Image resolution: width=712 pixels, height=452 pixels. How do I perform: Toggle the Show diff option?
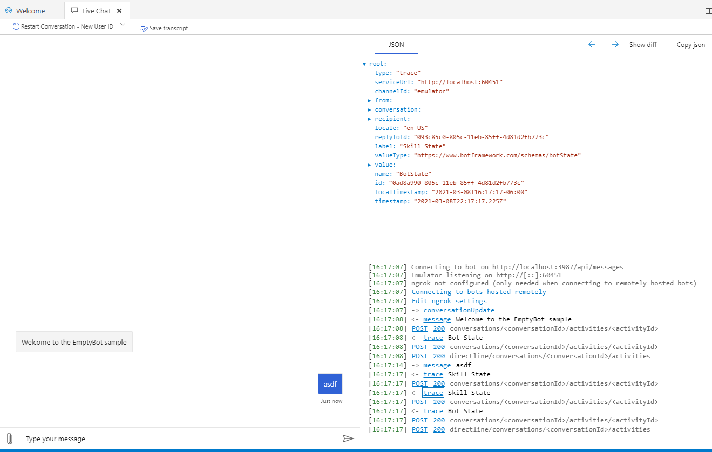643,45
